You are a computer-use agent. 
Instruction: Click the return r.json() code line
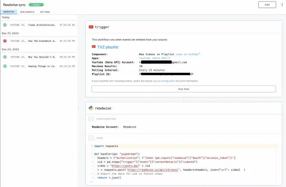pos(109,177)
